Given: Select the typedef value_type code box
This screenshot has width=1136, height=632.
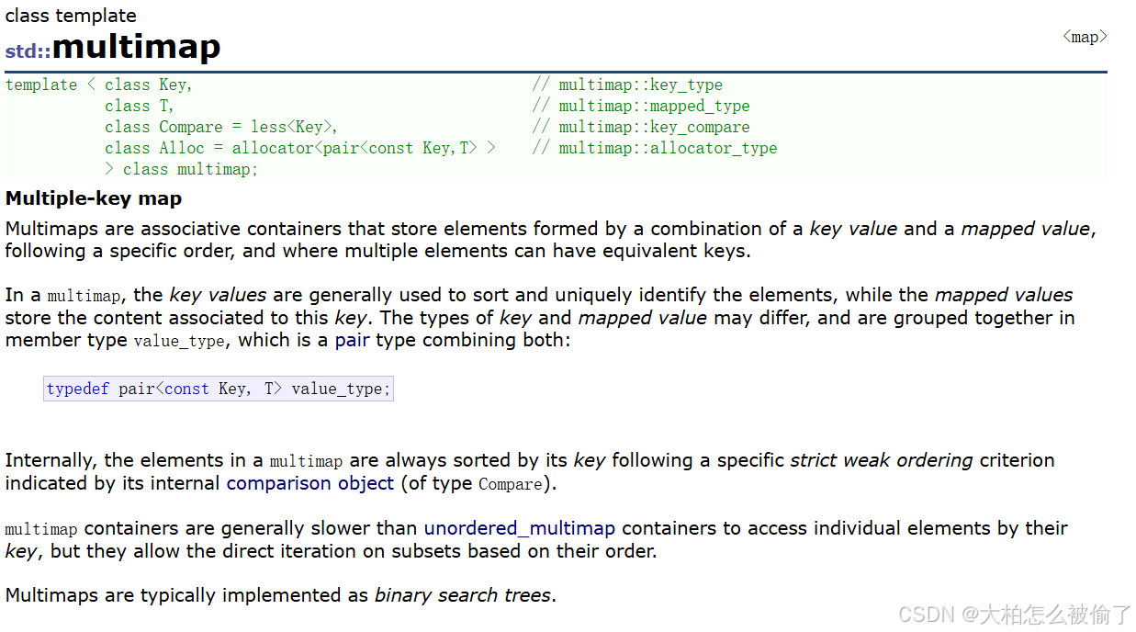Looking at the screenshot, I should click(219, 389).
